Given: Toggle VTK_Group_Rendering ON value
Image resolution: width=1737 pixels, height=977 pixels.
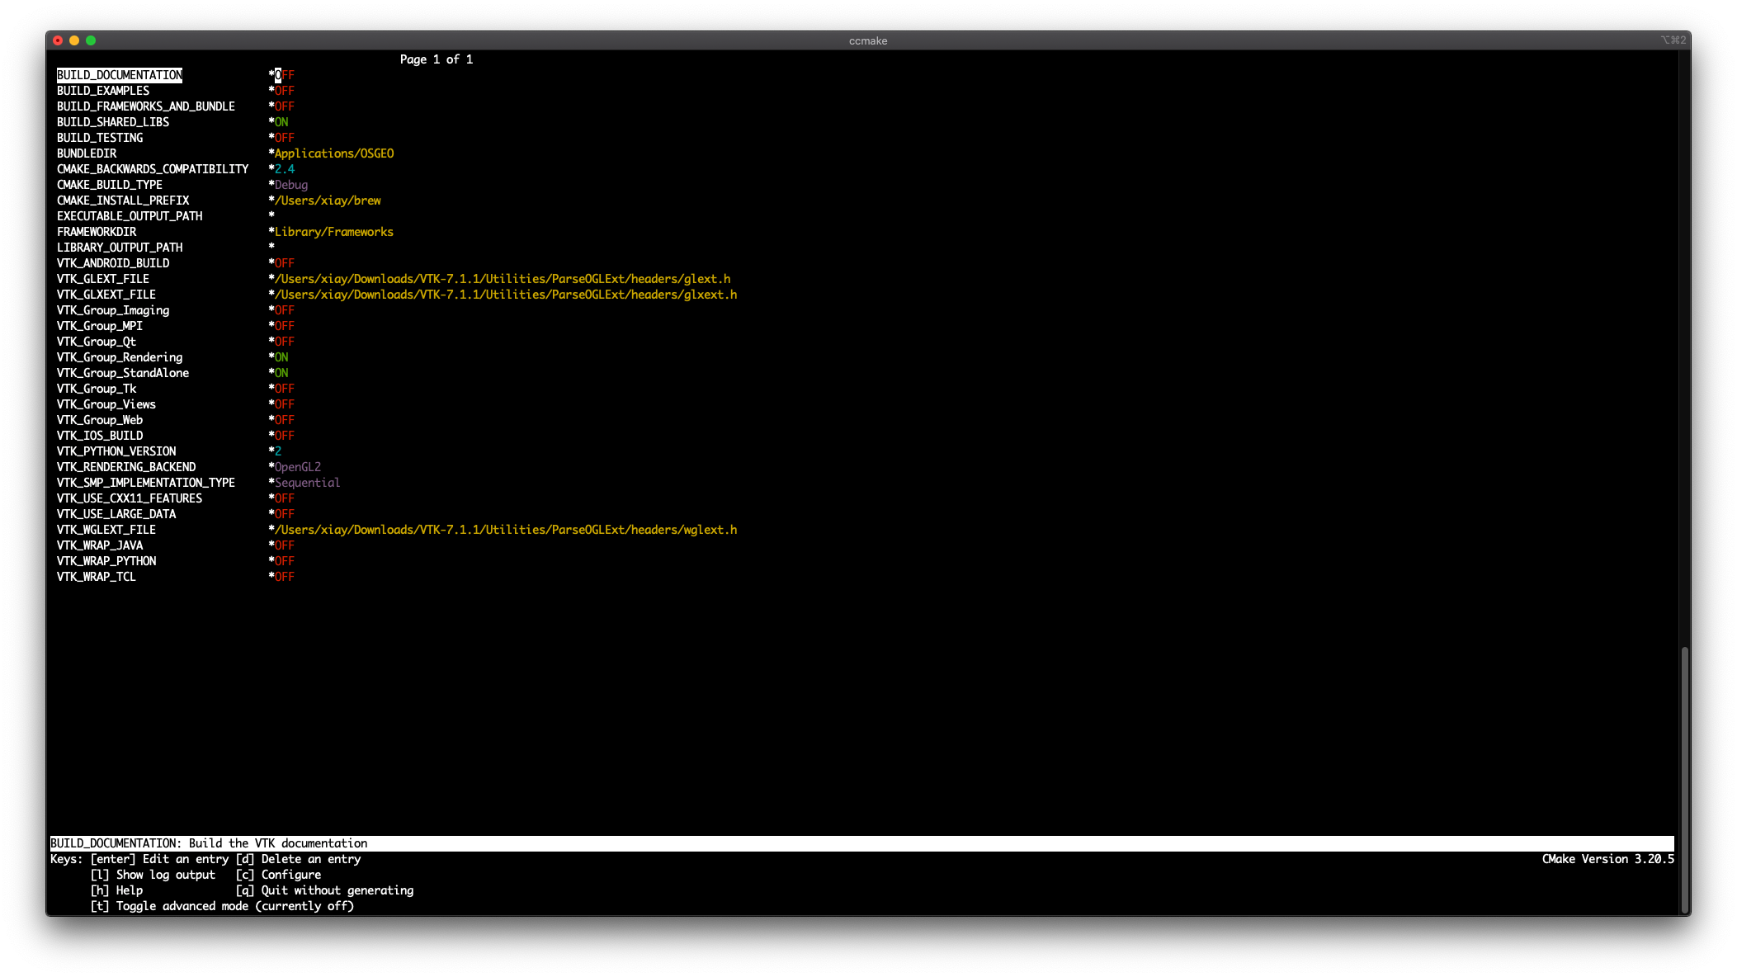Looking at the screenshot, I should tap(281, 357).
